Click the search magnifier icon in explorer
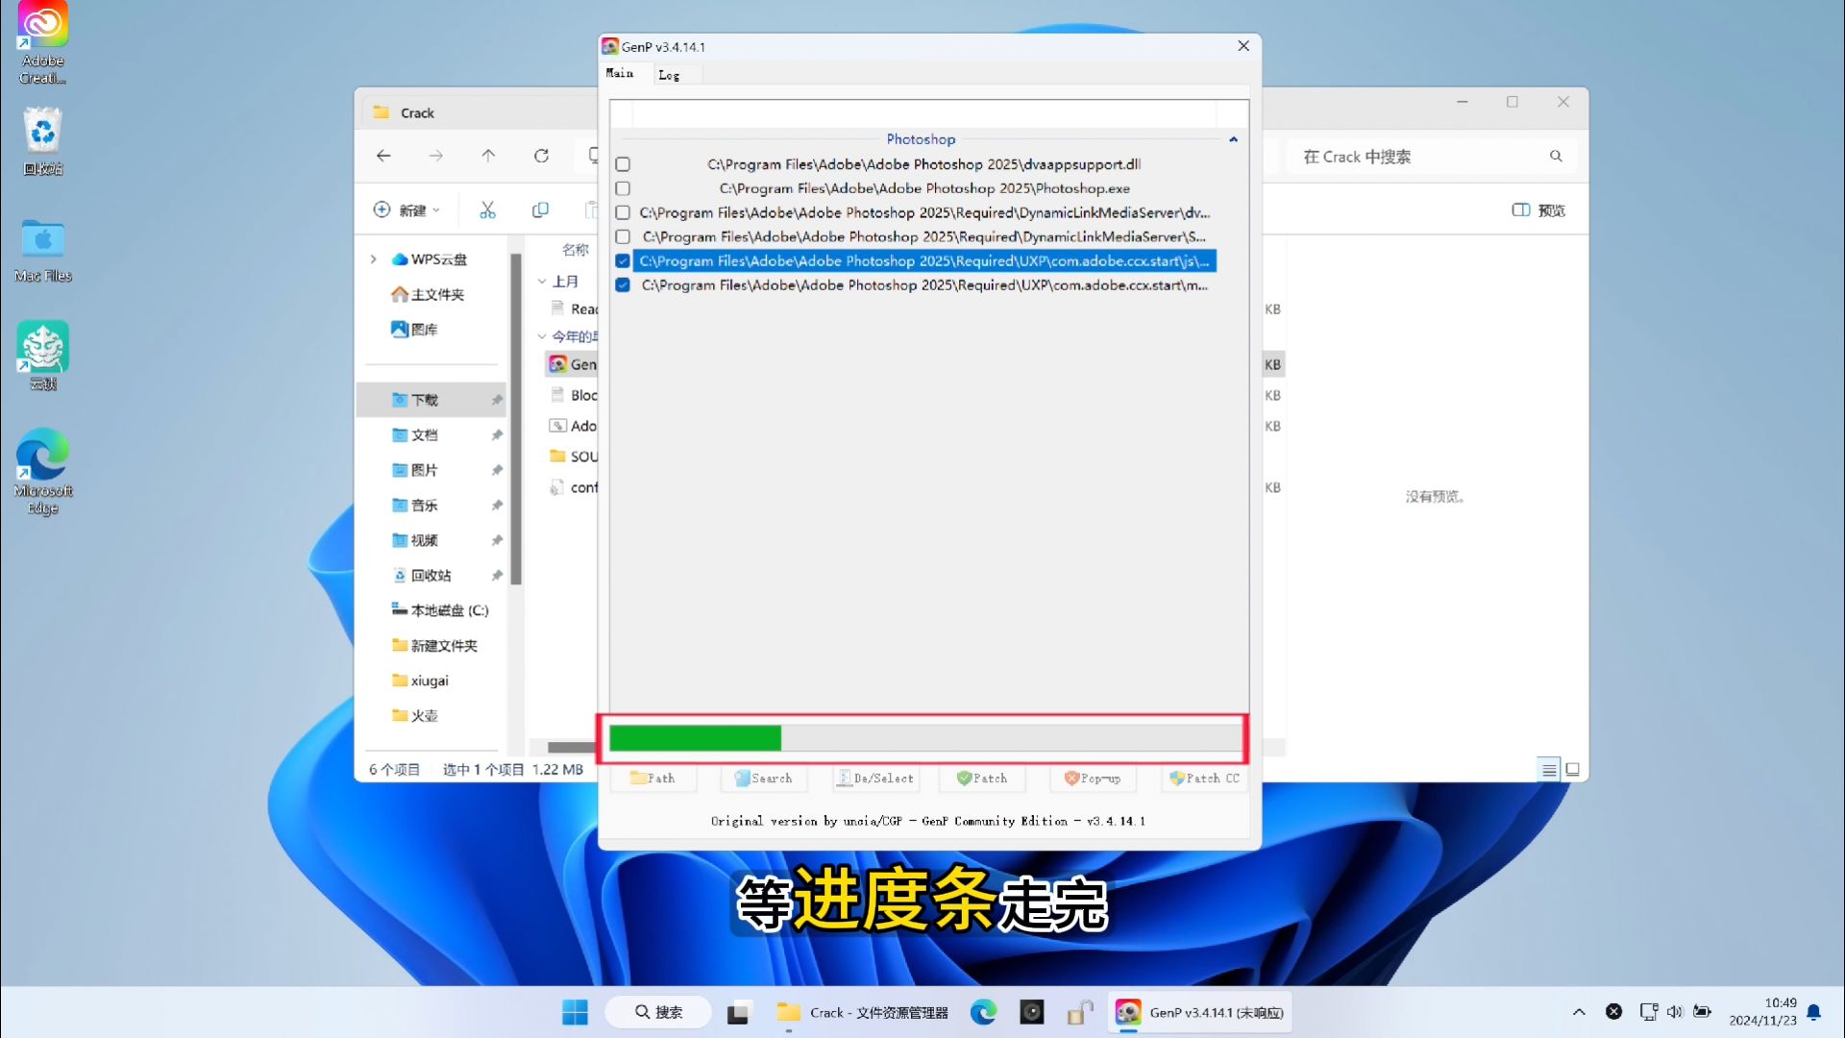1845x1038 pixels. [x=1556, y=156]
